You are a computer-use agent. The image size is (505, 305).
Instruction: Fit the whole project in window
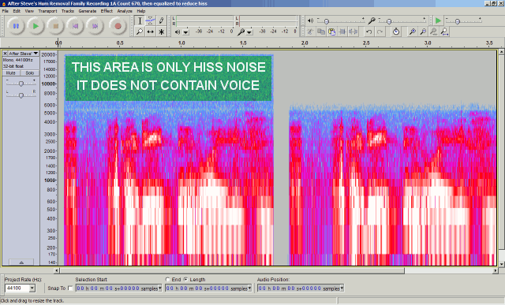pos(444,32)
